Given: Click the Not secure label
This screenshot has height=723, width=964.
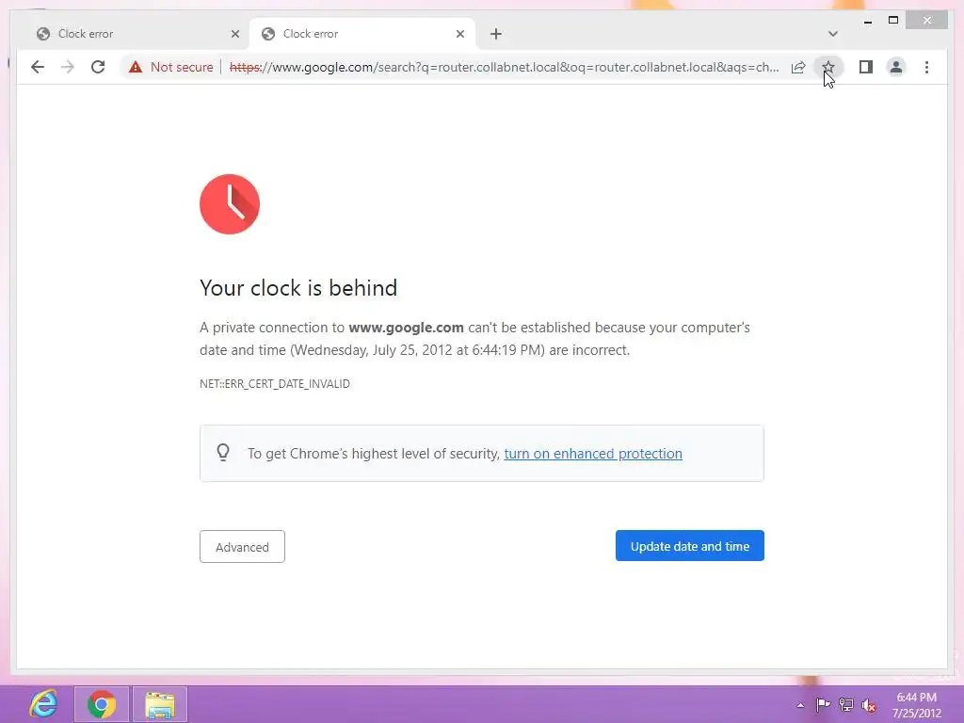Looking at the screenshot, I should pyautogui.click(x=182, y=67).
